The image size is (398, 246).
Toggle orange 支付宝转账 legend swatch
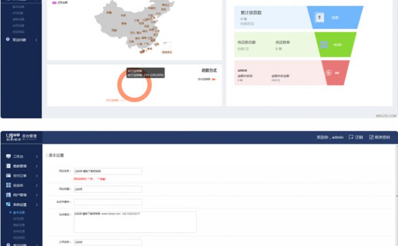214,79
